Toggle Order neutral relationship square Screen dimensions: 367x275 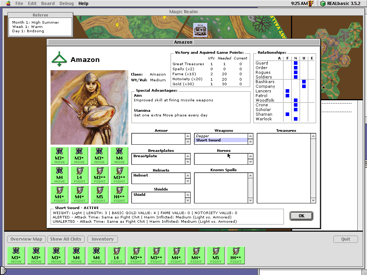click(296, 68)
